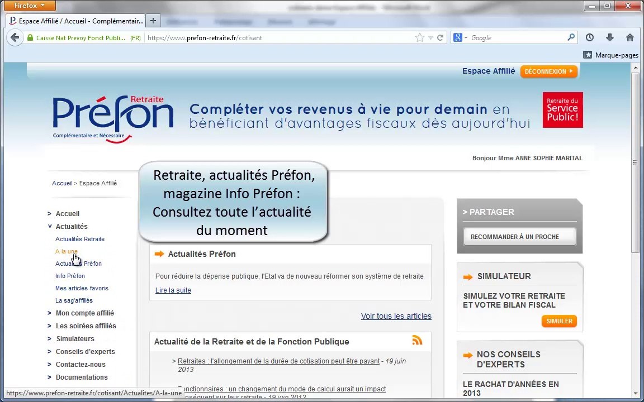Screen dimensions: 644x402
Task: Open the A la une submenu item
Action: click(66, 251)
